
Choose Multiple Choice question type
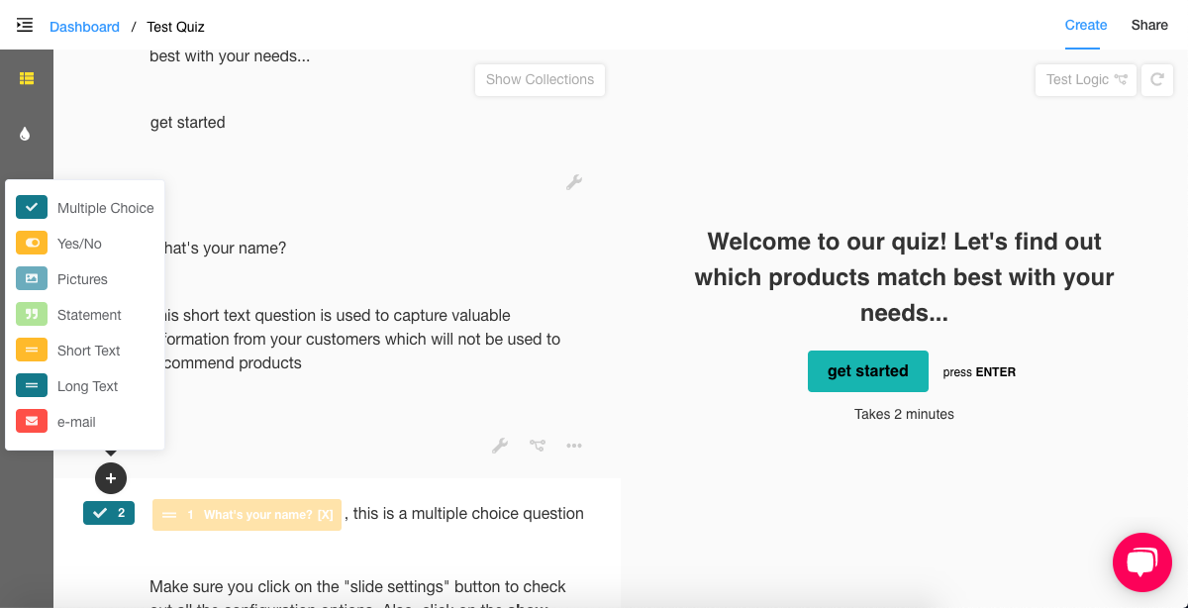tap(85, 208)
